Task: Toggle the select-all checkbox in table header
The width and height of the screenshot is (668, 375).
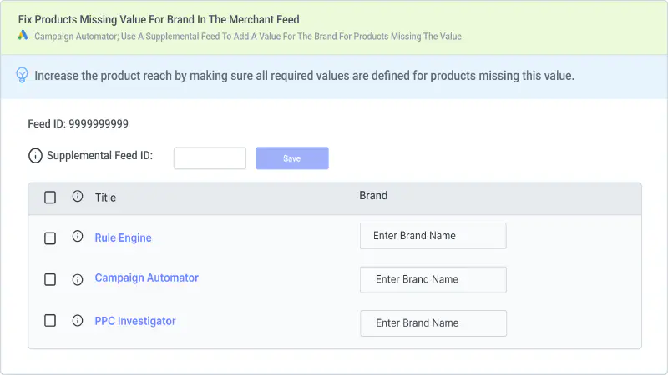Action: point(50,197)
